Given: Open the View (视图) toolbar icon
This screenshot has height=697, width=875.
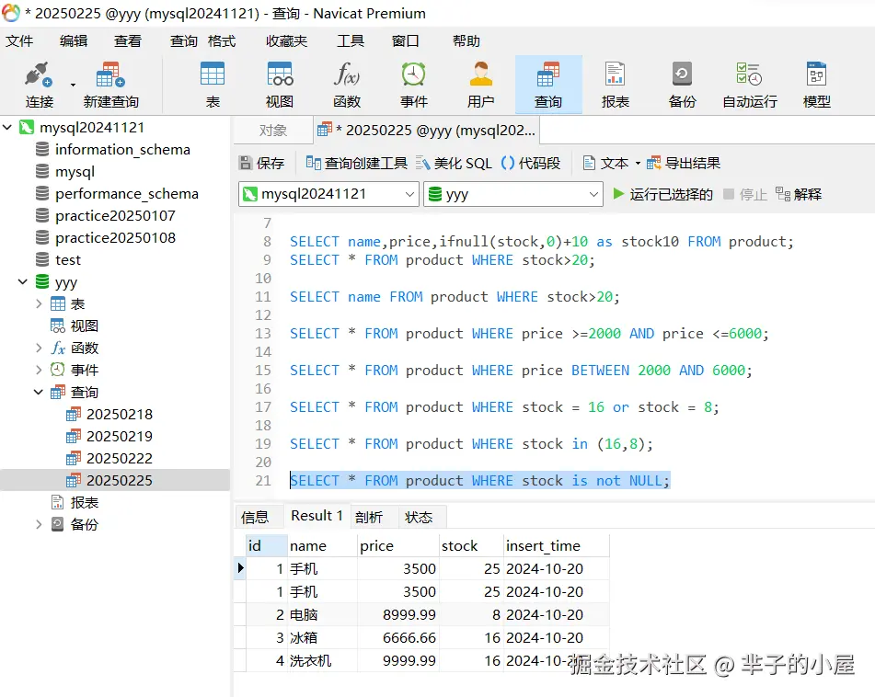Looking at the screenshot, I should [x=280, y=74].
